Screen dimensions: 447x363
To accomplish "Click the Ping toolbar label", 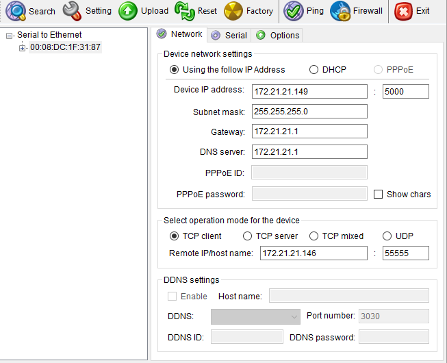I will coord(315,11).
